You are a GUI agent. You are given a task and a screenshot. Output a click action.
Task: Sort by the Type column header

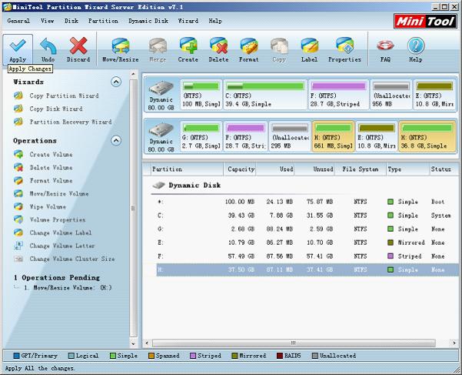pyautogui.click(x=407, y=169)
